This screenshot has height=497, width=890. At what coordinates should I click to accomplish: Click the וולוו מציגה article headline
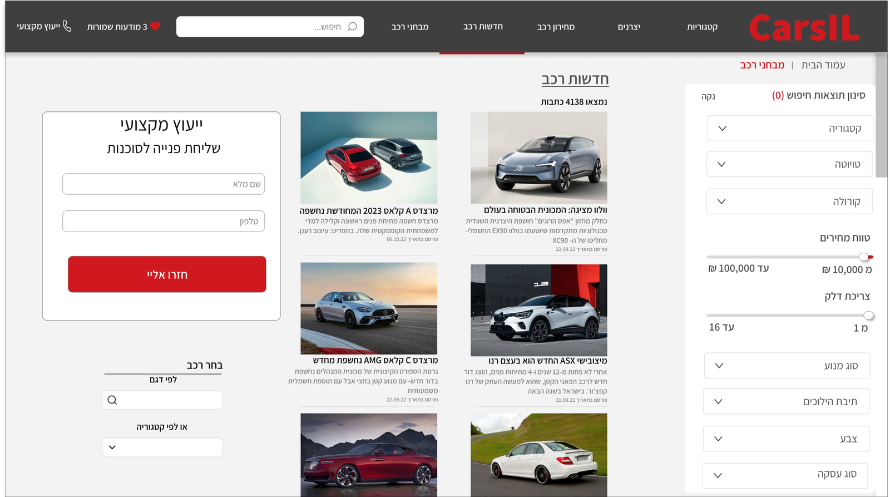[x=546, y=210]
